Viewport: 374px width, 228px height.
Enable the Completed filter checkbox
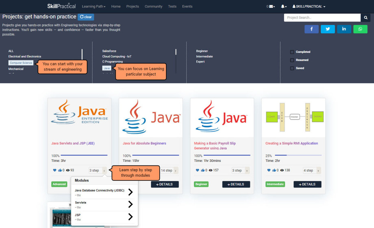292,52
